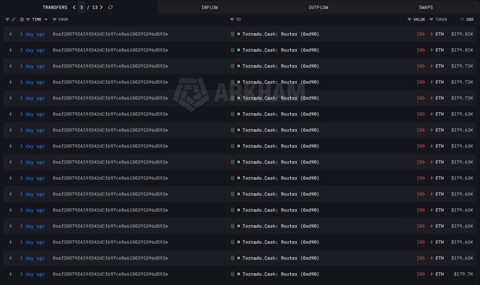Switch to the OUTFLOW tab
480x285 pixels.
[x=318, y=7]
